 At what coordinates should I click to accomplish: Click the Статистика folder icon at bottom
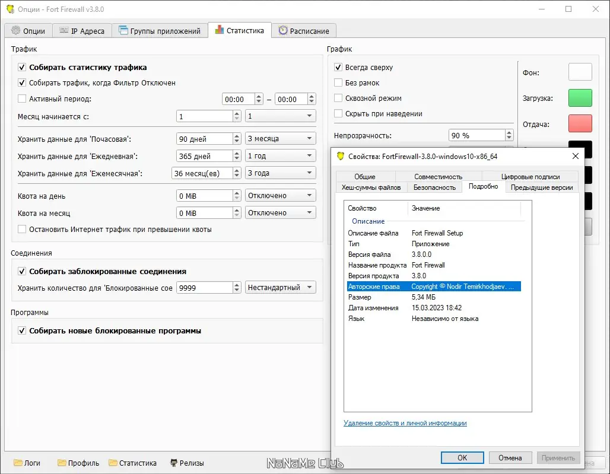point(113,462)
